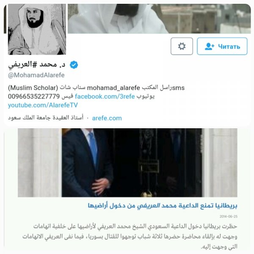Click the profile header banner image
Image resolution: width=254 pixels, height=254 pixels.
(x=159, y=19)
